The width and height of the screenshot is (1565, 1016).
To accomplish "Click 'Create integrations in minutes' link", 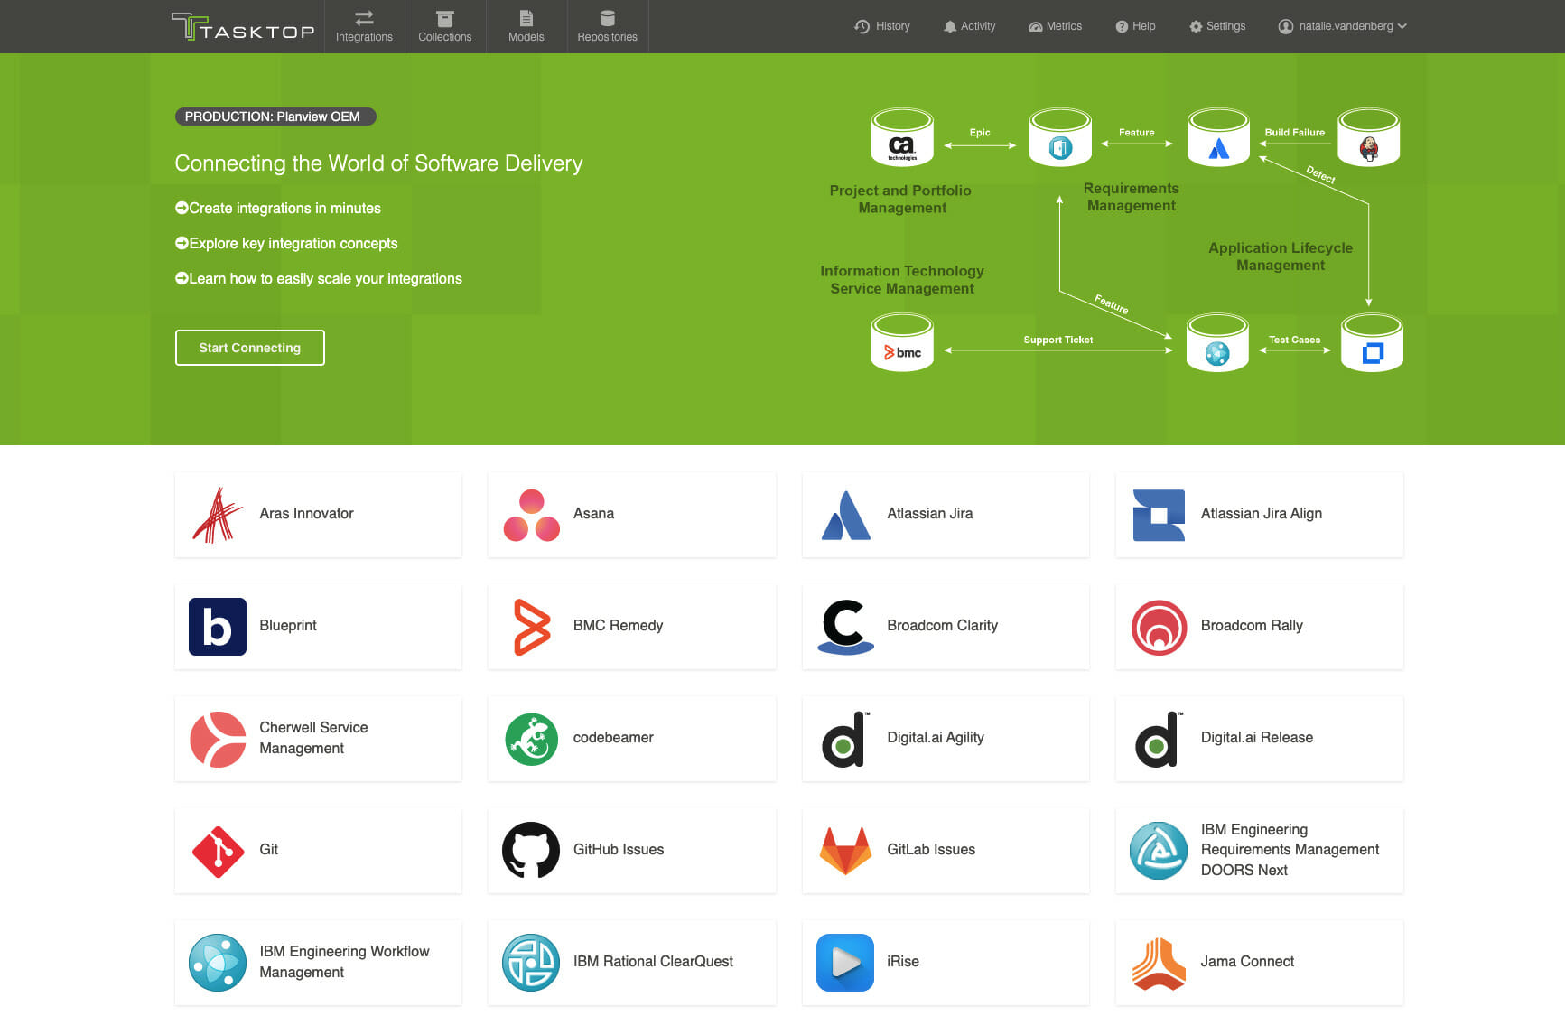I will tap(278, 208).
